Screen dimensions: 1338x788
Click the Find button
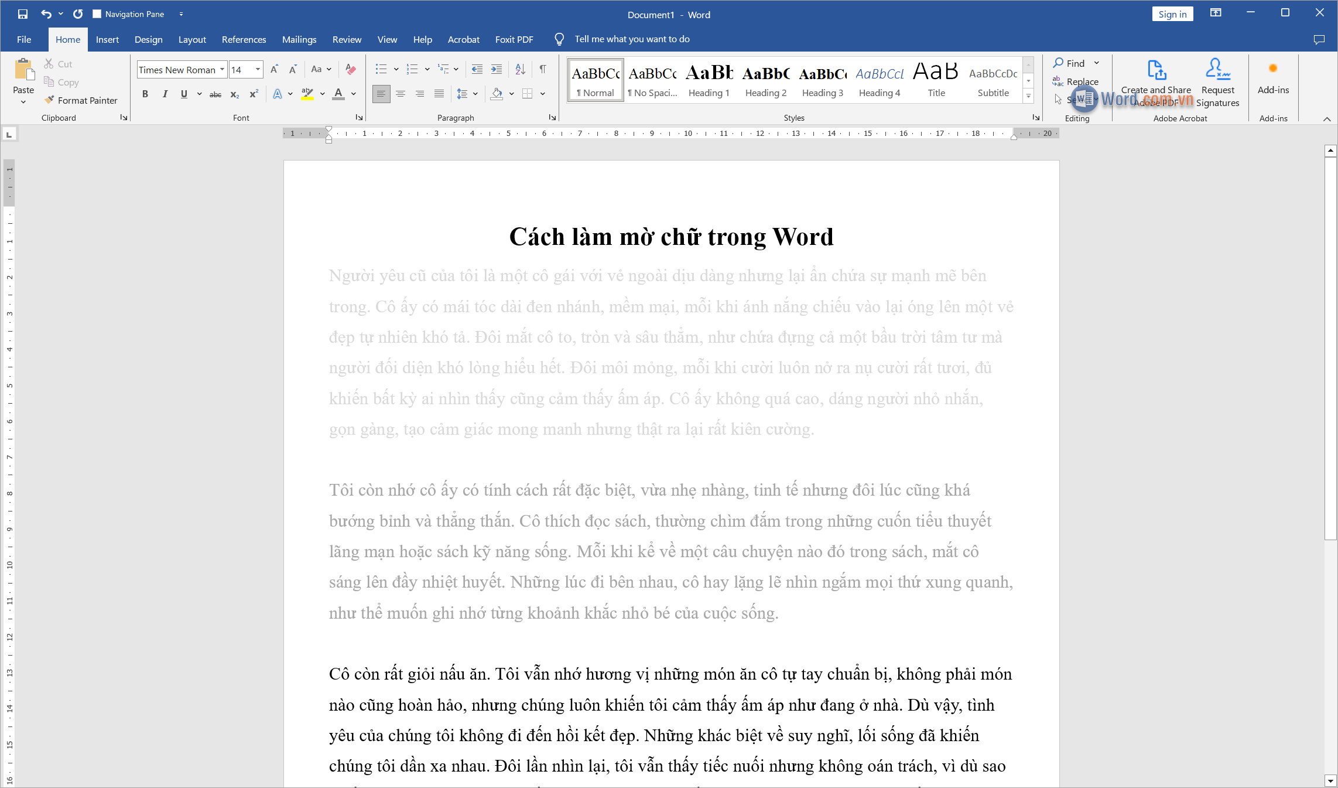point(1069,63)
